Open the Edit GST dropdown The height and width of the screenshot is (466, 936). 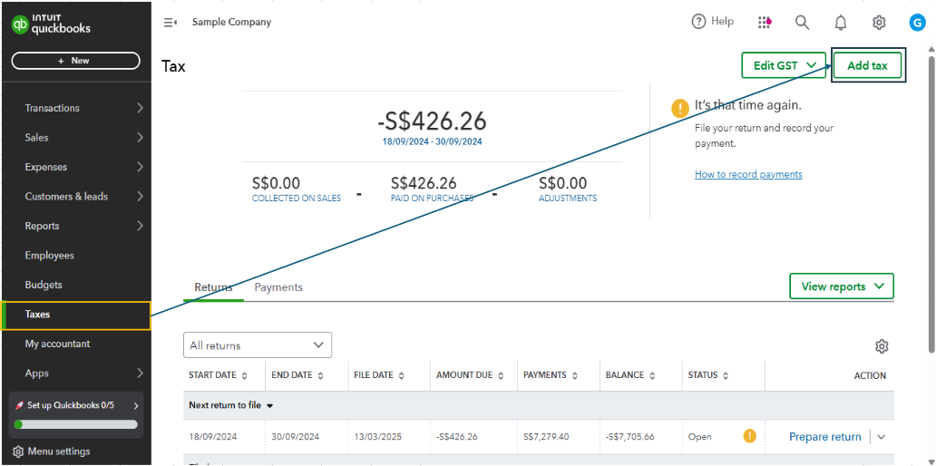pos(785,65)
